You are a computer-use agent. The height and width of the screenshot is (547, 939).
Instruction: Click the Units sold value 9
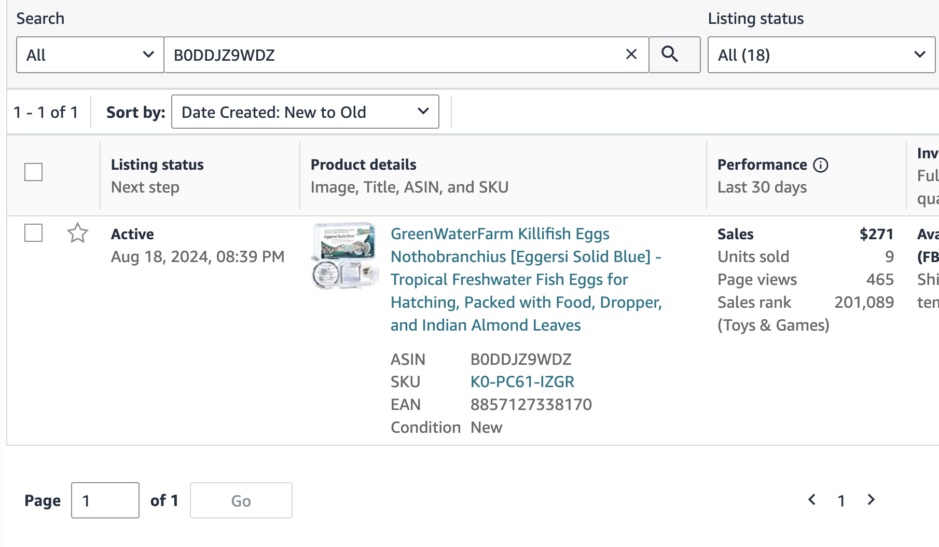(889, 256)
